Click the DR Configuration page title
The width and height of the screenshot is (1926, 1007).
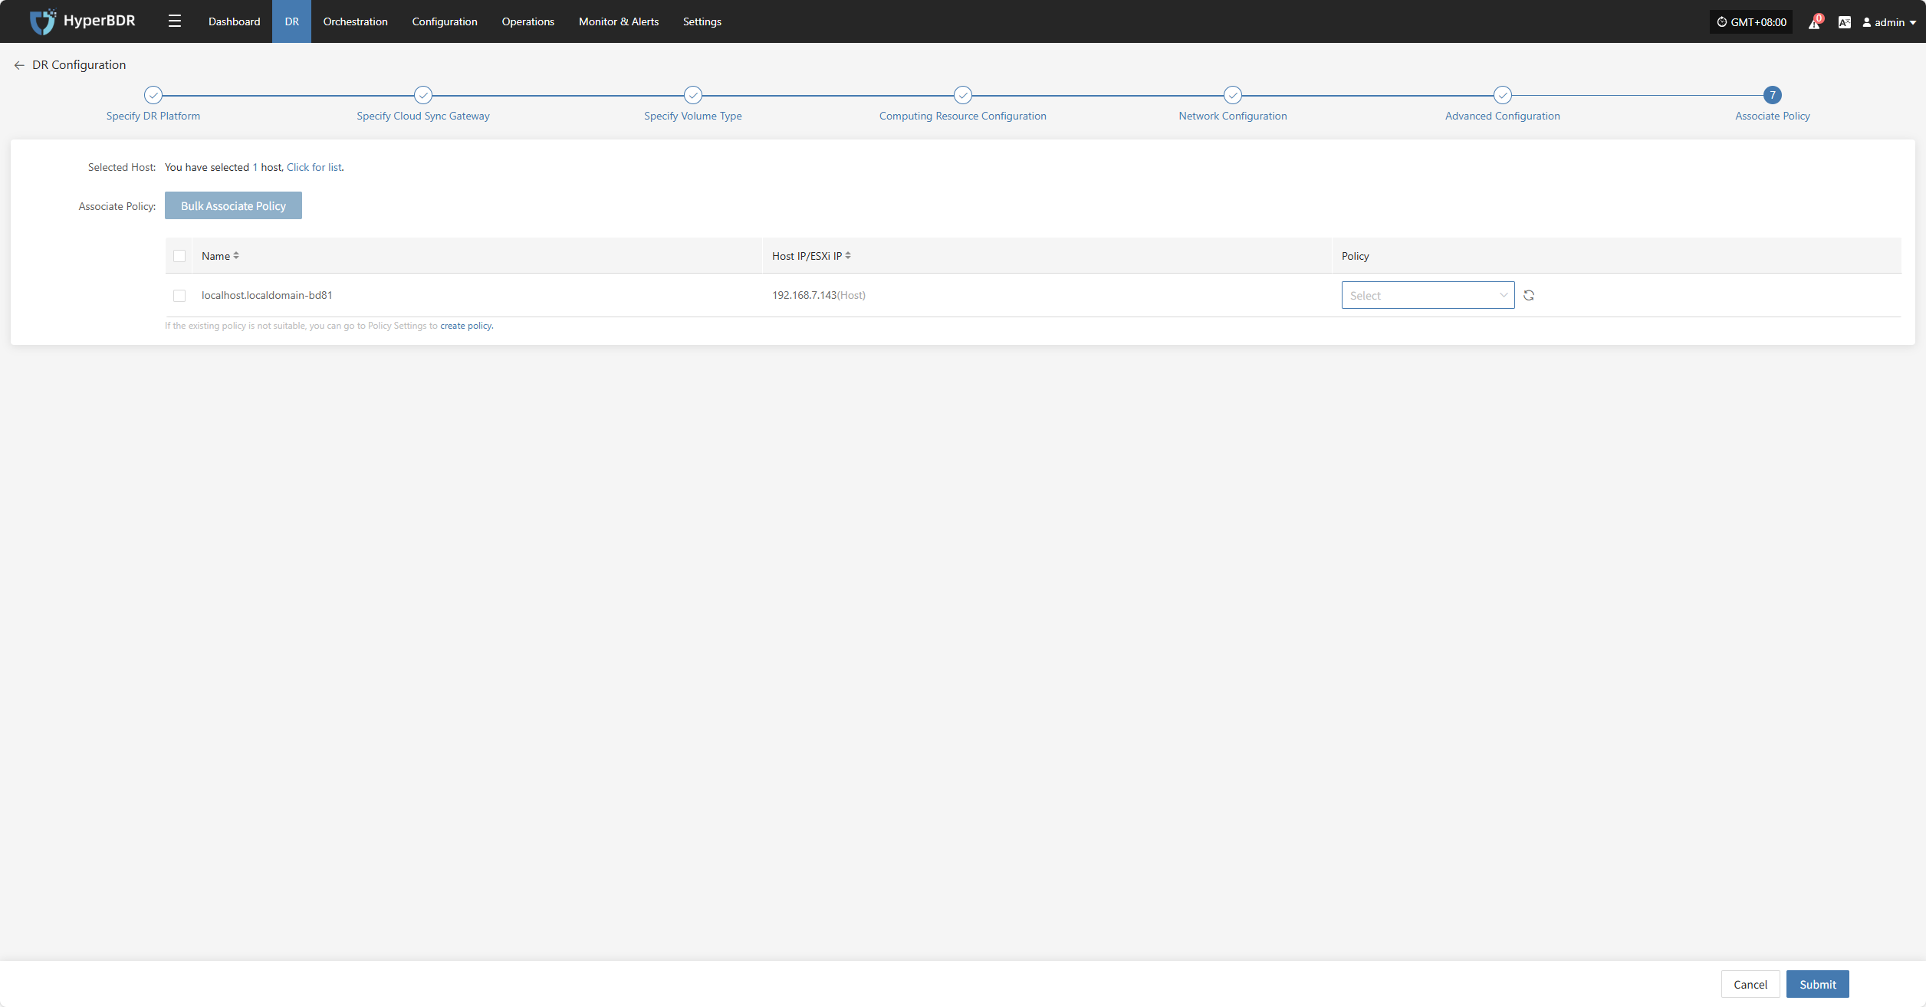tap(79, 65)
